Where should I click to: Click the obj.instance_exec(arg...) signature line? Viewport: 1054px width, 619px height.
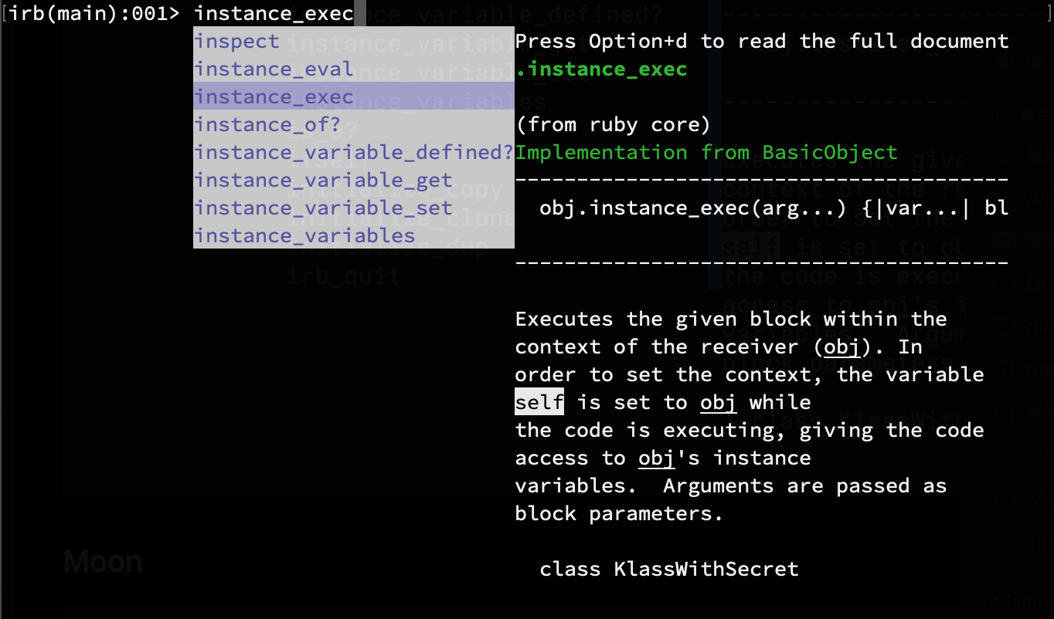click(x=773, y=208)
